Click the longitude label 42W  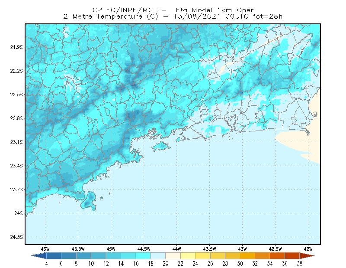308,249
